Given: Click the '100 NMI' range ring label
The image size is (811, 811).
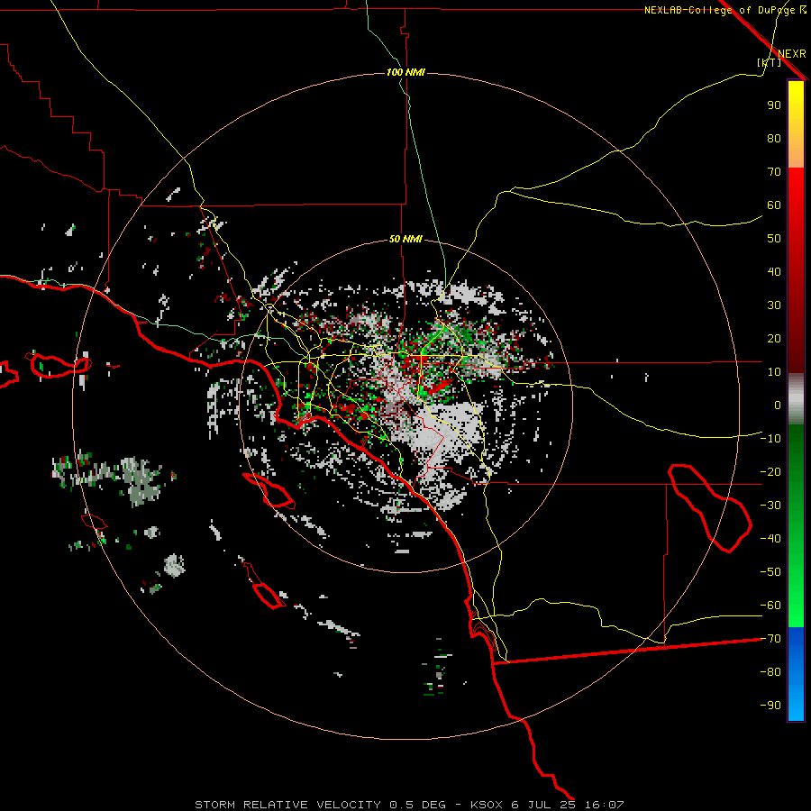Looking at the screenshot, I should (x=405, y=72).
